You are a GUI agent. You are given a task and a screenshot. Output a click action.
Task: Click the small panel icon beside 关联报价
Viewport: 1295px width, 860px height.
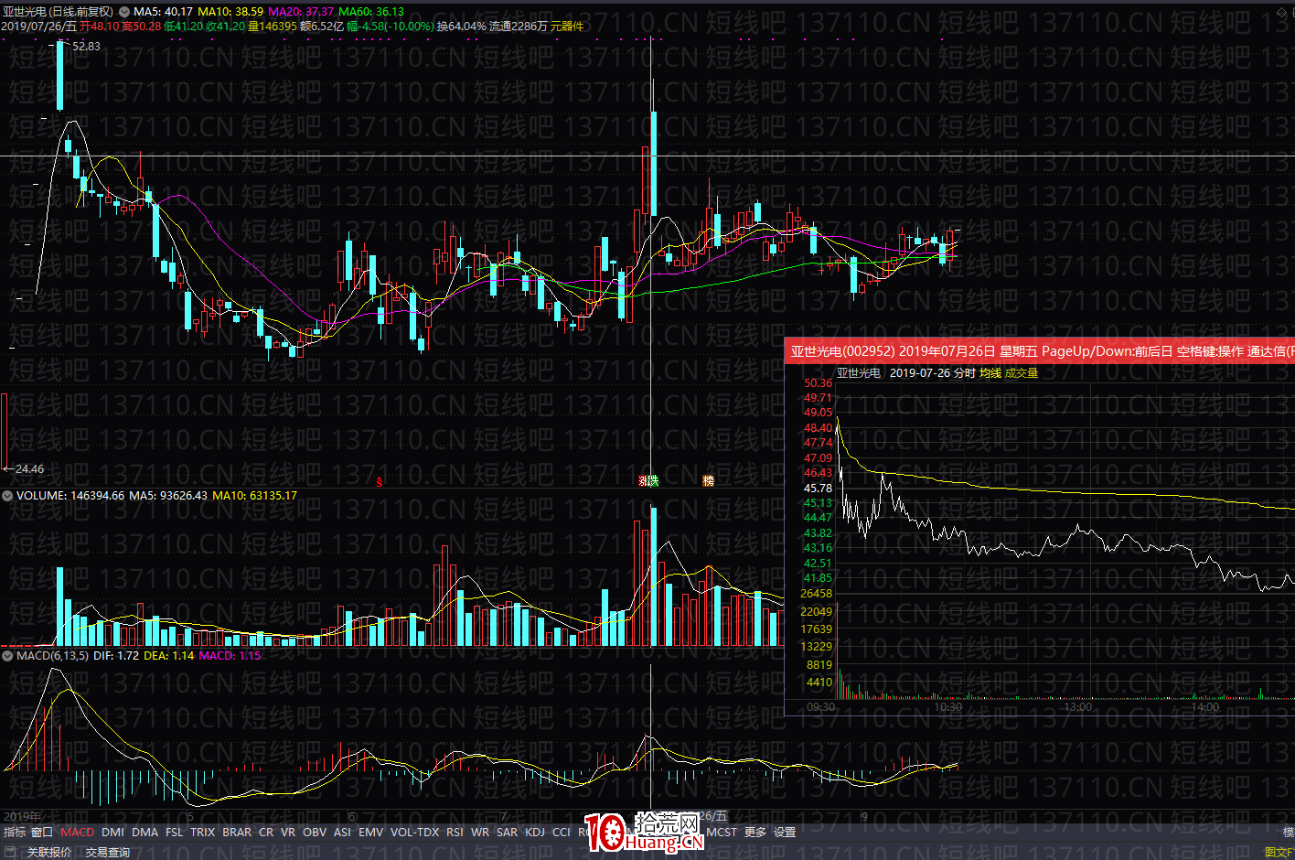pyautogui.click(x=11, y=853)
